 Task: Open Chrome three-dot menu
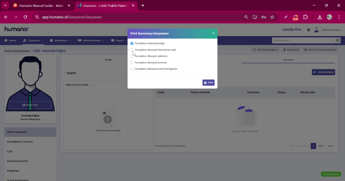339,17
